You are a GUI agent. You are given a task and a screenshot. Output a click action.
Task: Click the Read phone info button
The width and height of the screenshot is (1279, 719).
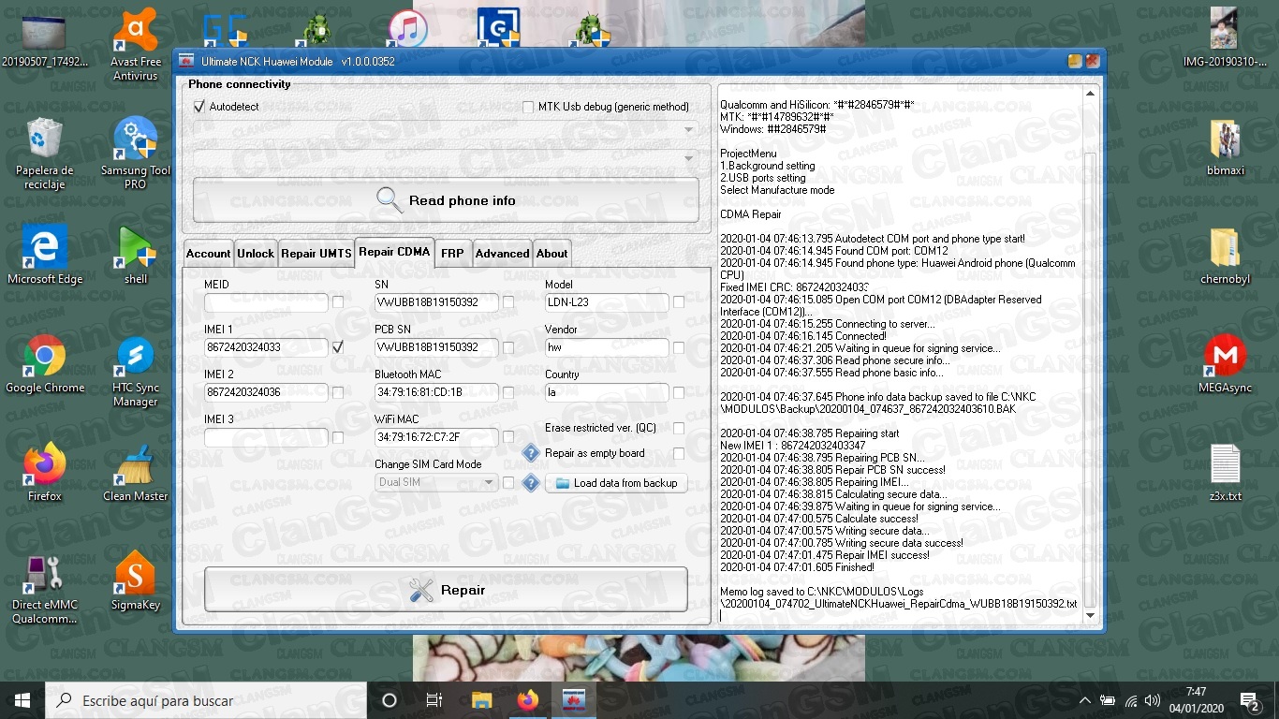pyautogui.click(x=446, y=200)
